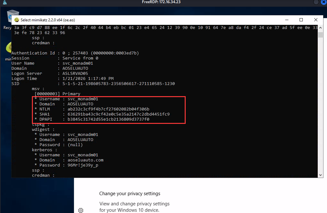This screenshot has height=213, width=327.
Task: Click the "wdigest :" section label
Action: click(x=43, y=130)
